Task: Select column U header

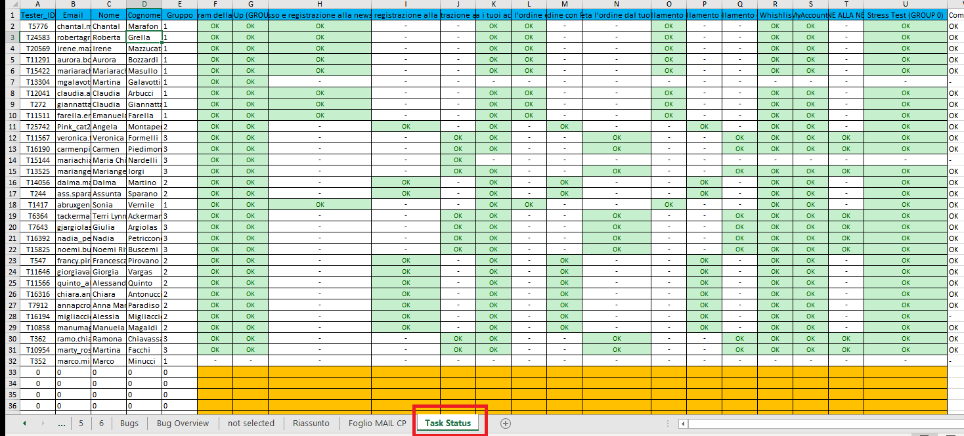Action: point(906,4)
